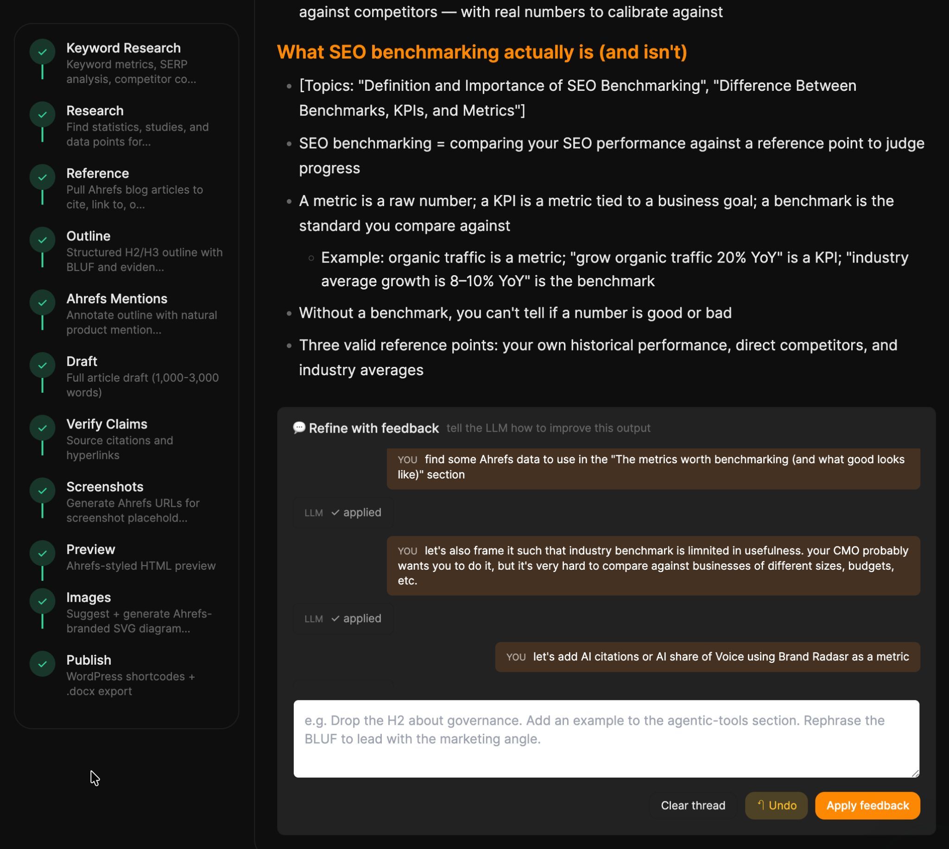Click the sub-bullet Example: organic traffic is a metric
Screen dimensions: 949x849
point(614,269)
